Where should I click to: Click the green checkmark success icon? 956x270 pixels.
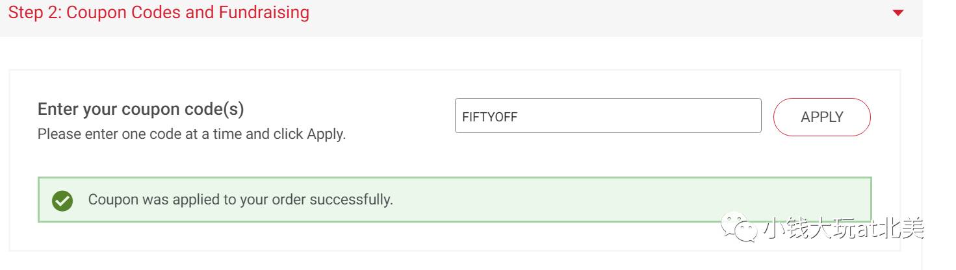(x=62, y=201)
